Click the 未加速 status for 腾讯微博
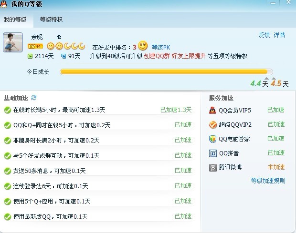 tap(276, 167)
